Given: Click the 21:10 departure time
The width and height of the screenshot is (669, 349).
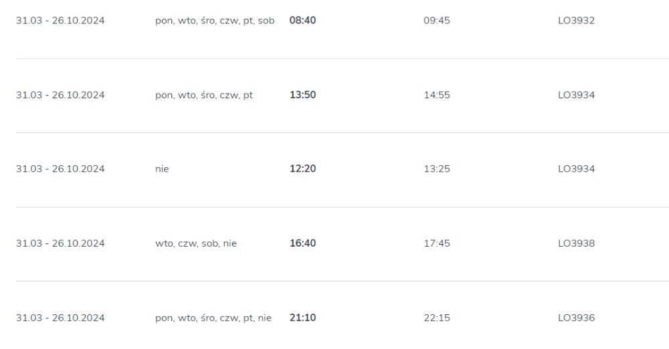Looking at the screenshot, I should pyautogui.click(x=302, y=318).
